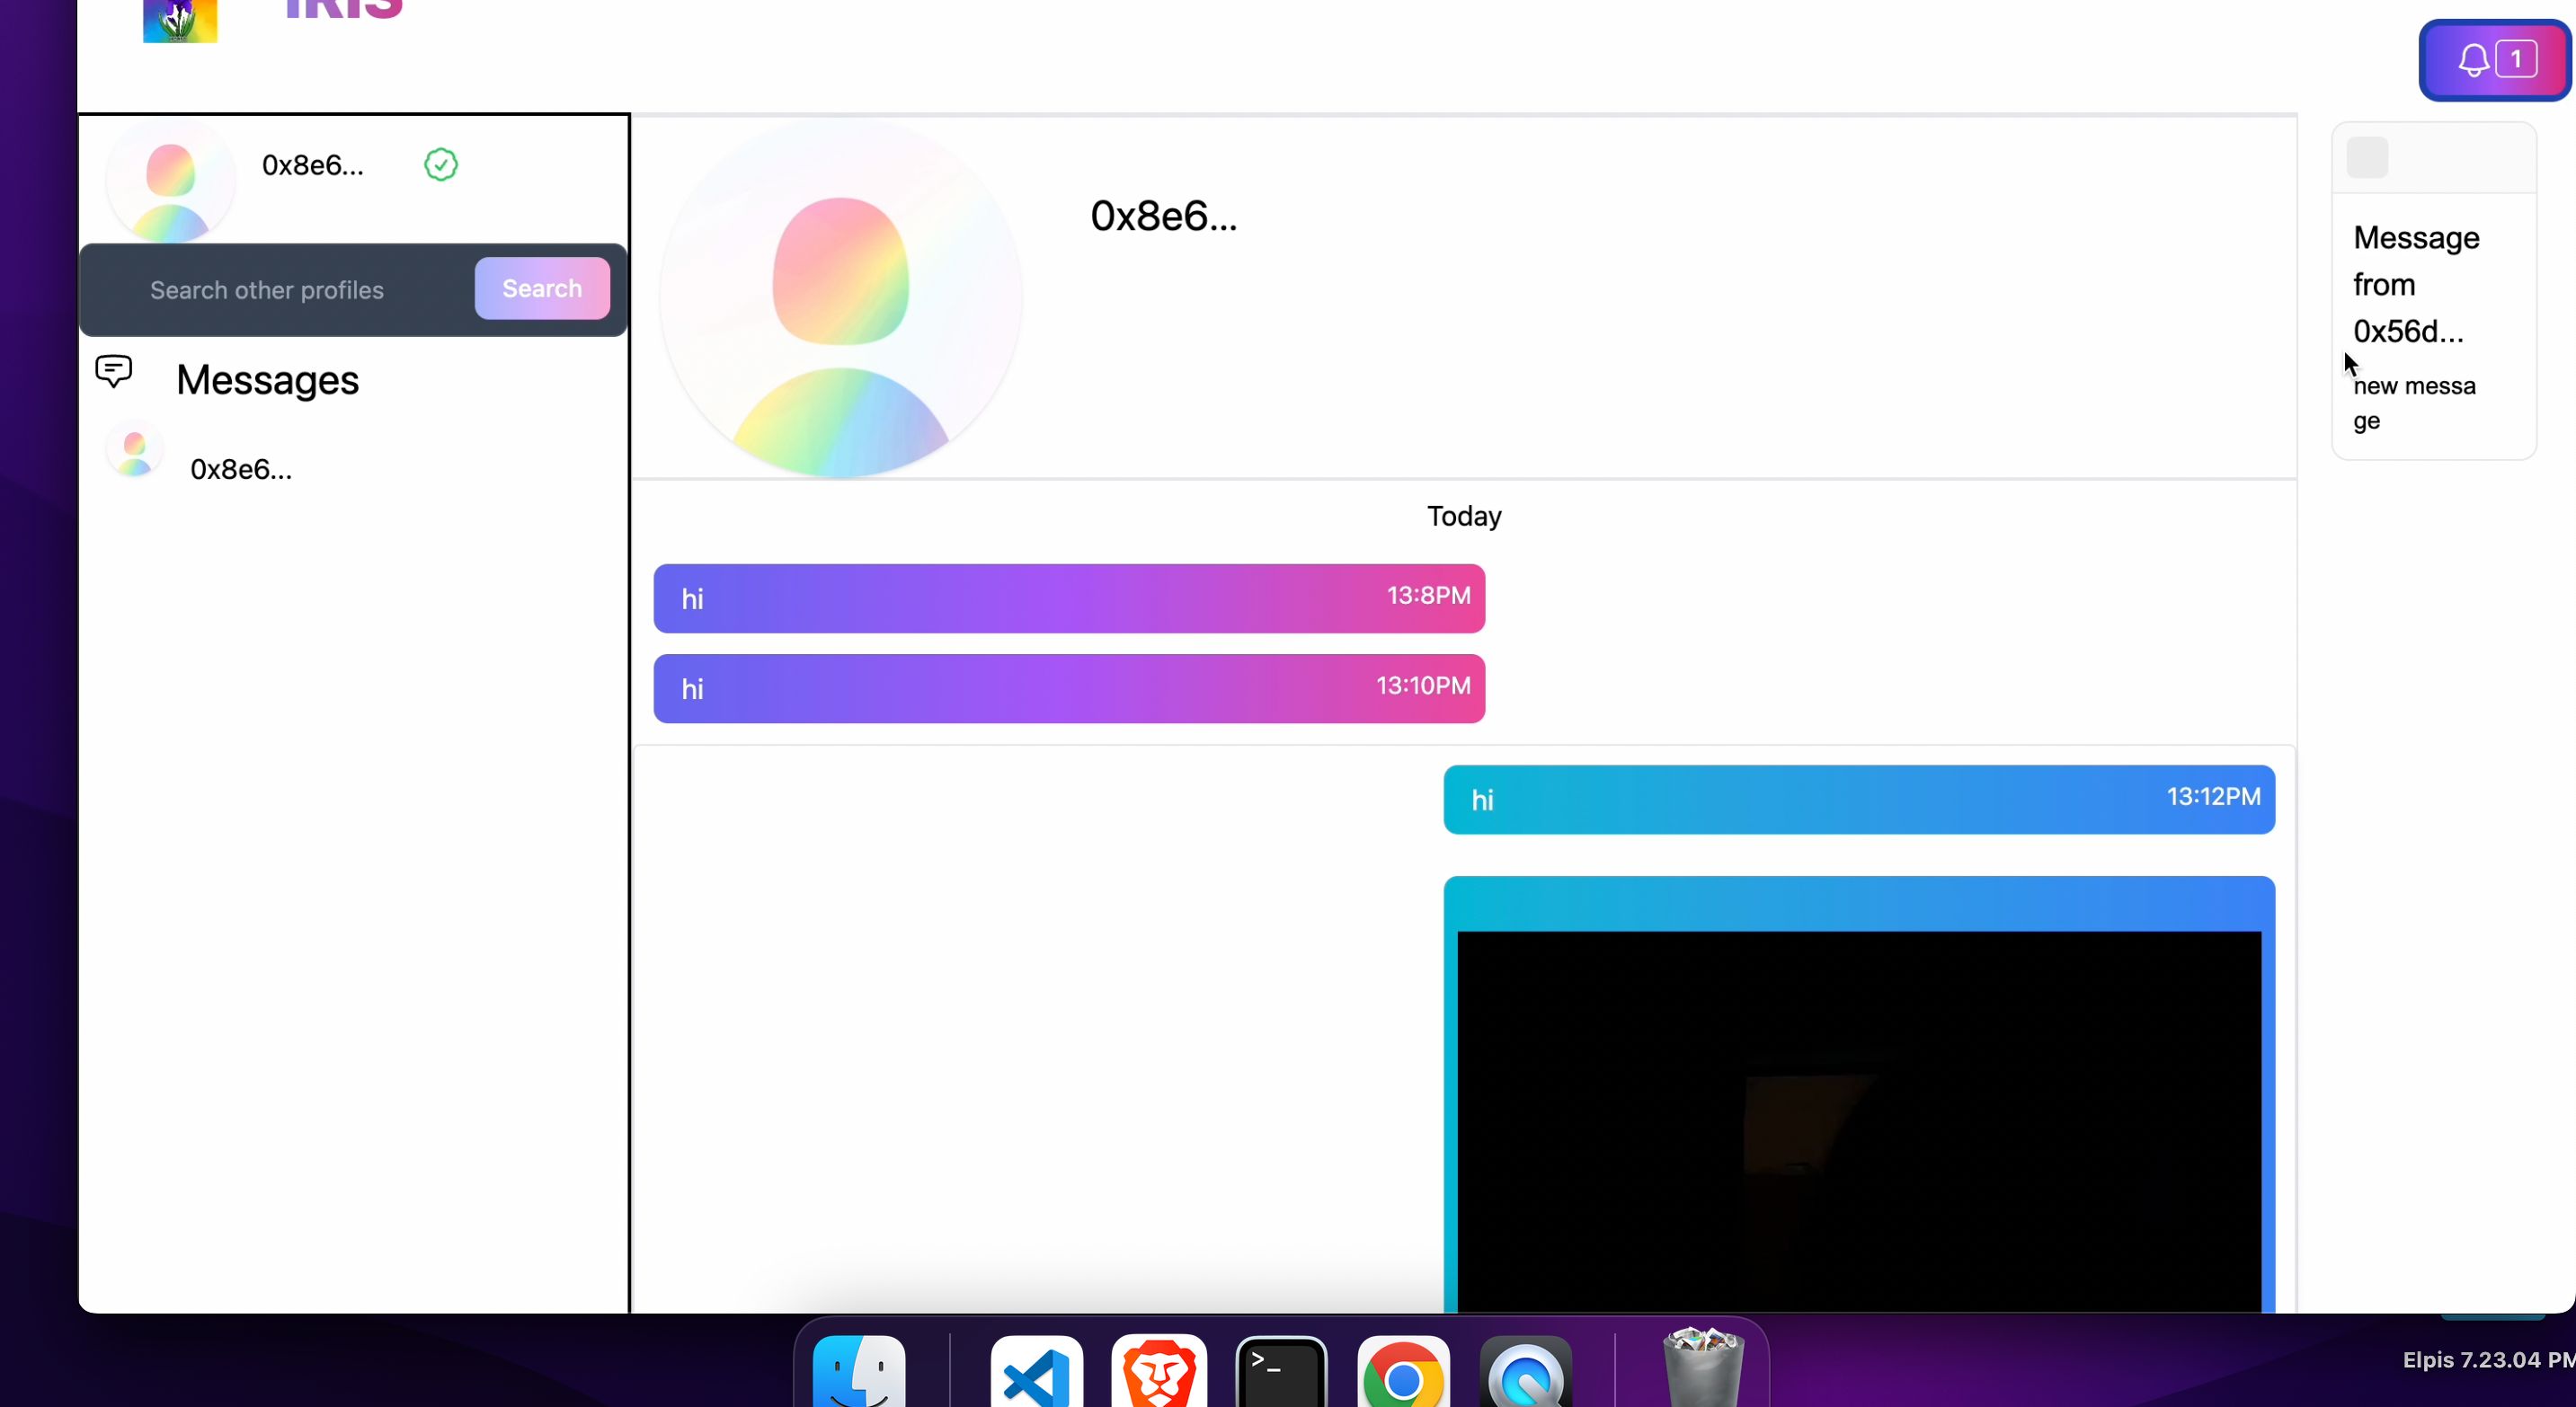Expand the Messages section in sidebar
The width and height of the screenshot is (2576, 1407).
(x=267, y=379)
